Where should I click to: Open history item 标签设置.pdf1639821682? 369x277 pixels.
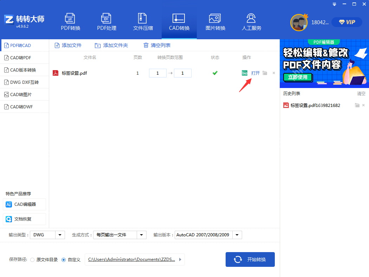point(315,106)
